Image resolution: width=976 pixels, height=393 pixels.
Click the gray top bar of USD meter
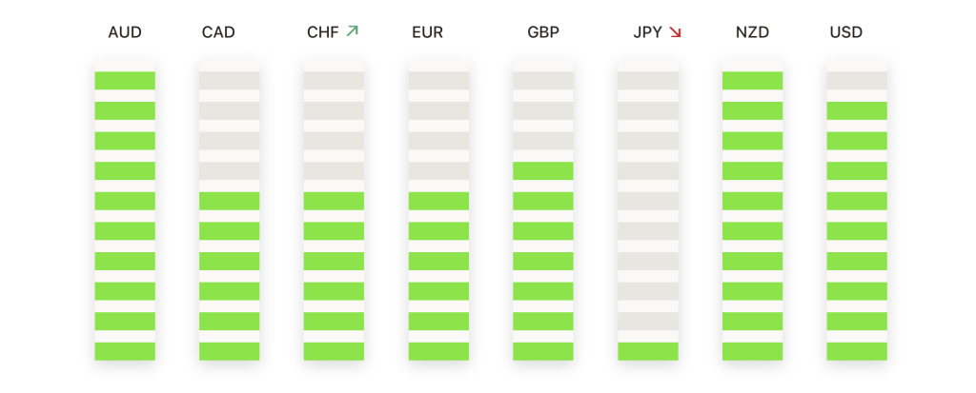click(857, 81)
